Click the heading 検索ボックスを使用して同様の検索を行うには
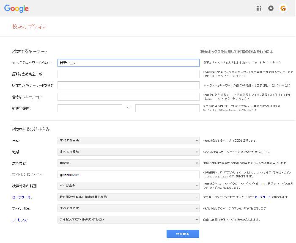296x243 pixels. tap(236, 52)
